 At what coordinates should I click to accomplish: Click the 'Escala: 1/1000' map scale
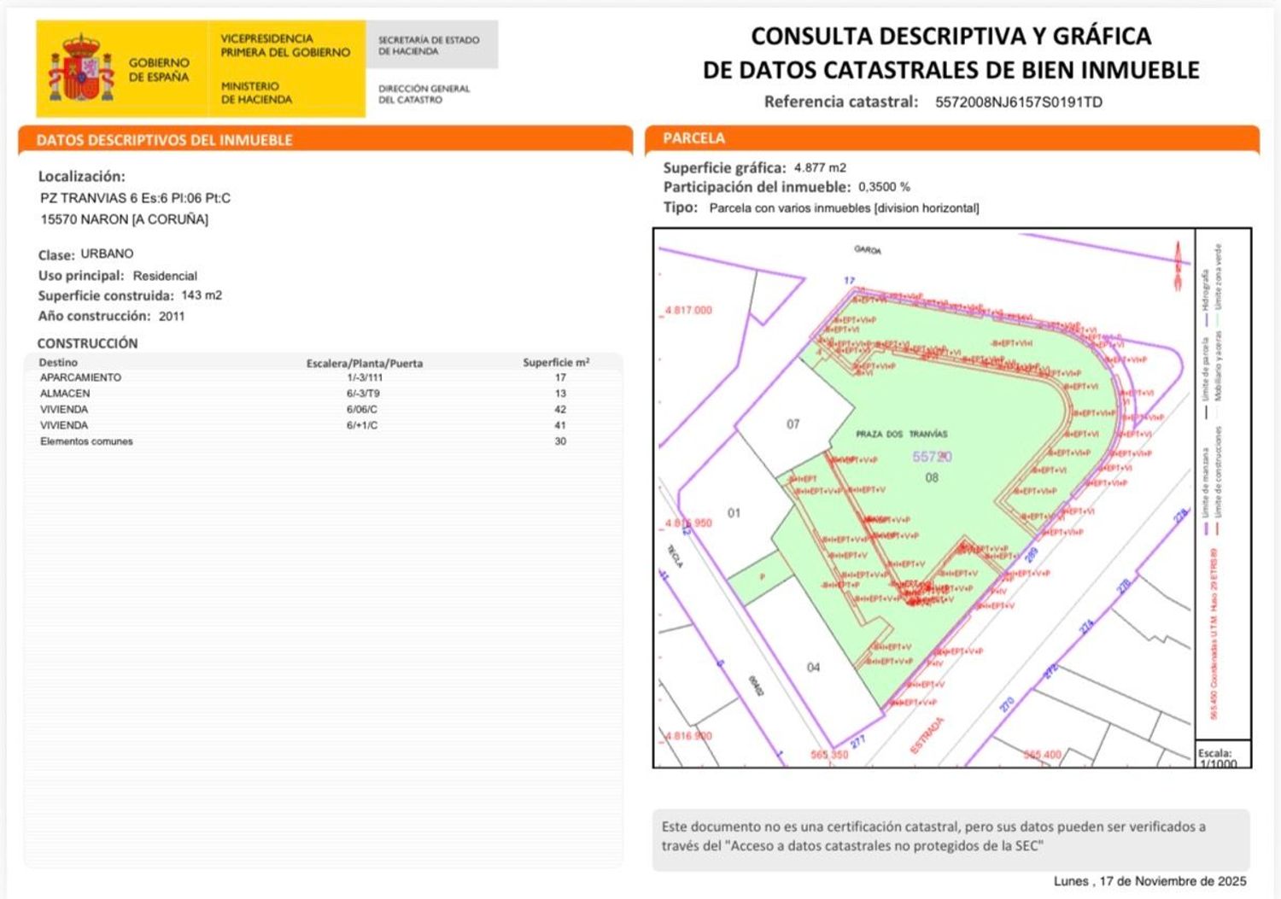pyautogui.click(x=1217, y=758)
